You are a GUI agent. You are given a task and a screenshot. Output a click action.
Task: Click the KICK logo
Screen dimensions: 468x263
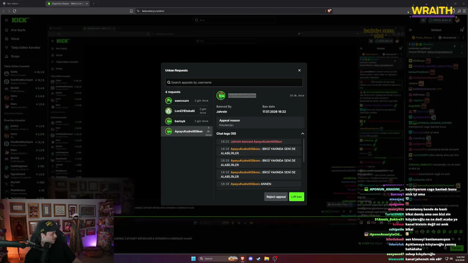(19, 20)
